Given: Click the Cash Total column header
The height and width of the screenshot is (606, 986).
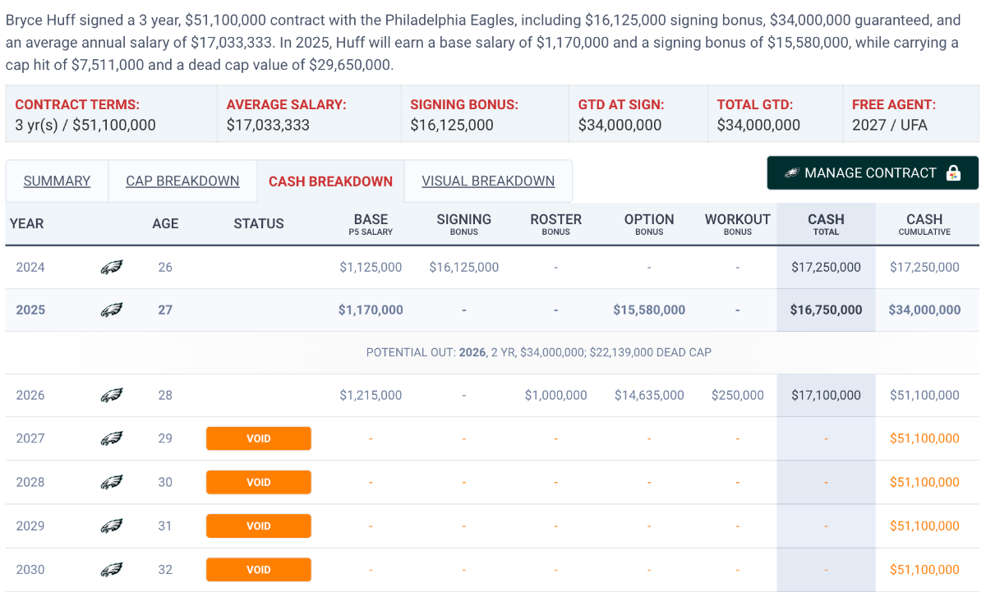Looking at the screenshot, I should click(x=826, y=224).
